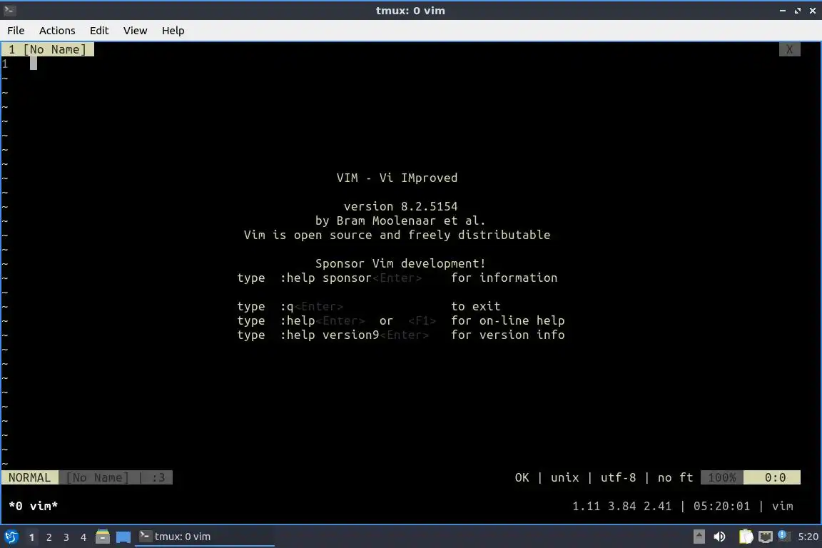
Task: Minimize the terminal window
Action: click(x=783, y=11)
